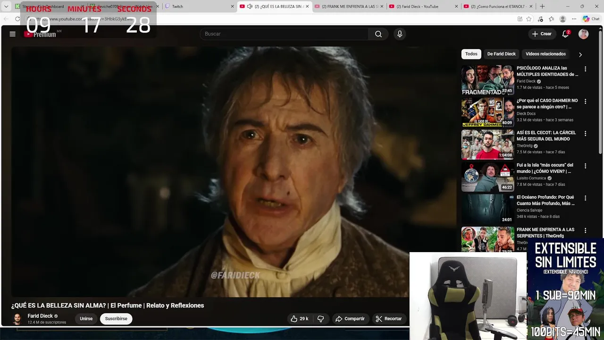Select the Todos filter chip
This screenshot has width=604, height=340.
pyautogui.click(x=471, y=54)
